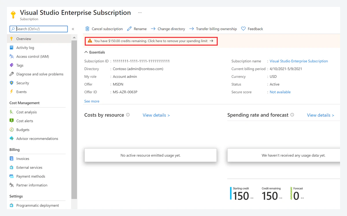Image resolution: width=347 pixels, height=216 pixels.
Task: Click the Programmatic deployment icon
Action: 12,205
